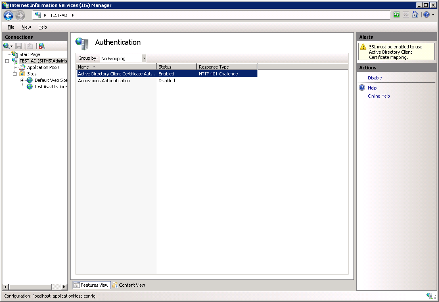This screenshot has width=439, height=302.
Task: Select the TEST-AD (SITHS\Adminis server node
Action: (x=43, y=61)
